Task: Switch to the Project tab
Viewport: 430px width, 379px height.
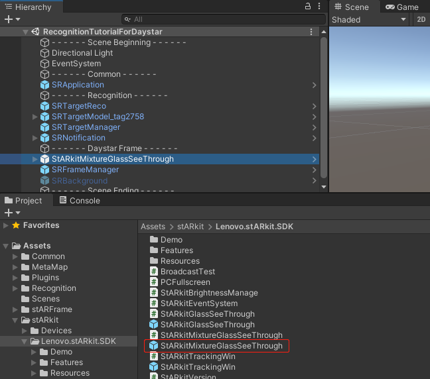Action: (x=23, y=201)
